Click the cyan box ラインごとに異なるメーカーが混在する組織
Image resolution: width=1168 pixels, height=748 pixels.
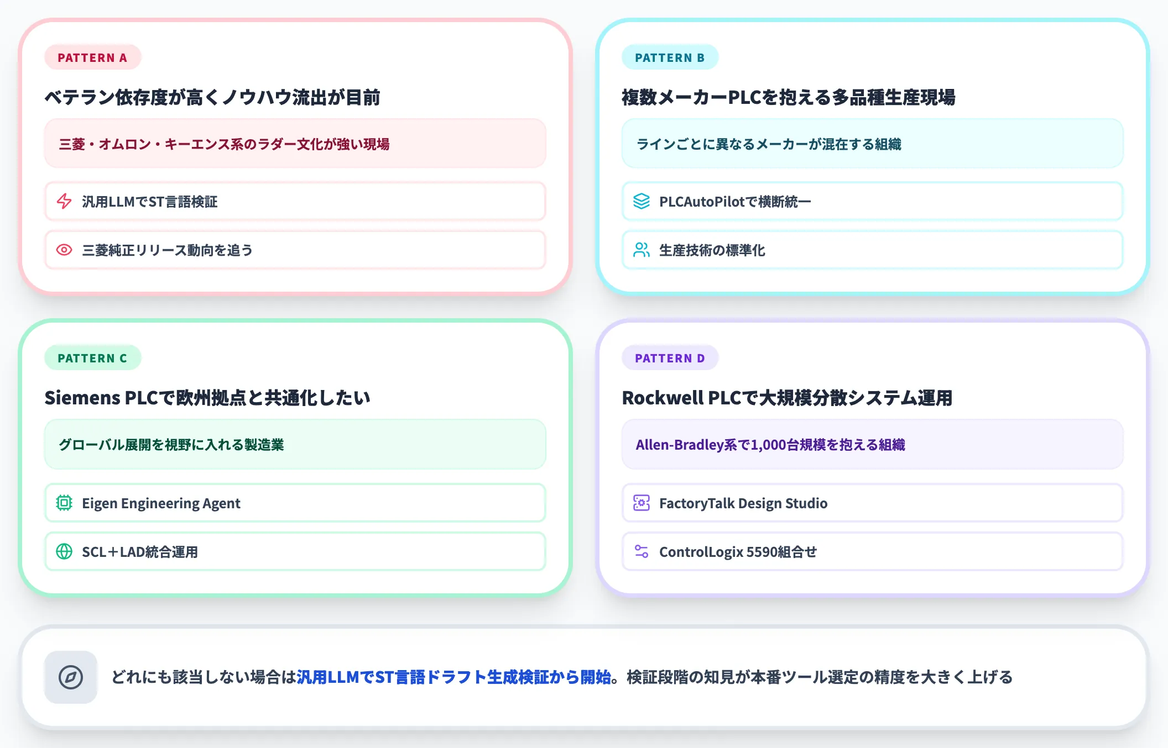point(873,144)
